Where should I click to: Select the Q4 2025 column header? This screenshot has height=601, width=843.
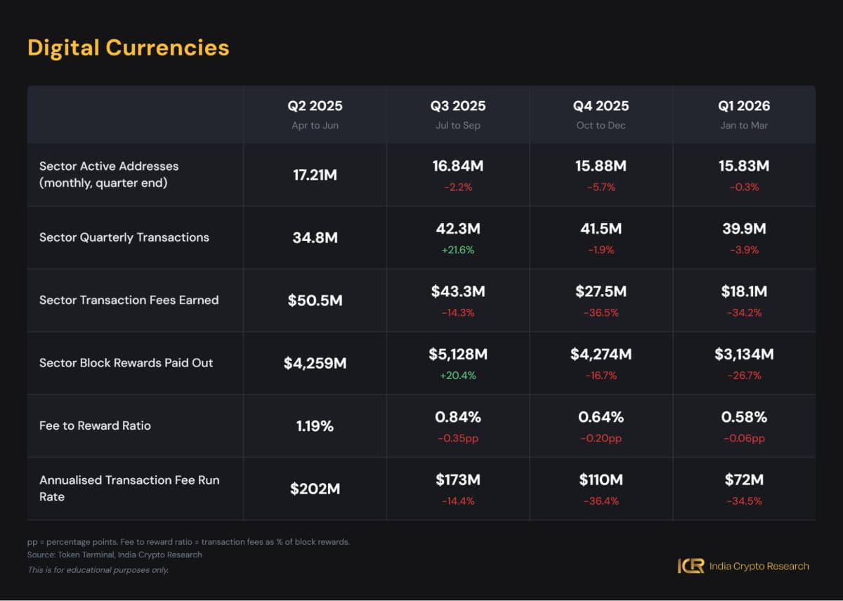(x=601, y=106)
